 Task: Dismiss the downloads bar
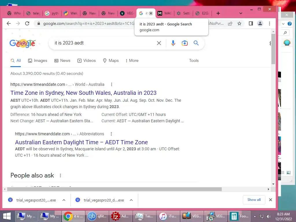(271, 200)
